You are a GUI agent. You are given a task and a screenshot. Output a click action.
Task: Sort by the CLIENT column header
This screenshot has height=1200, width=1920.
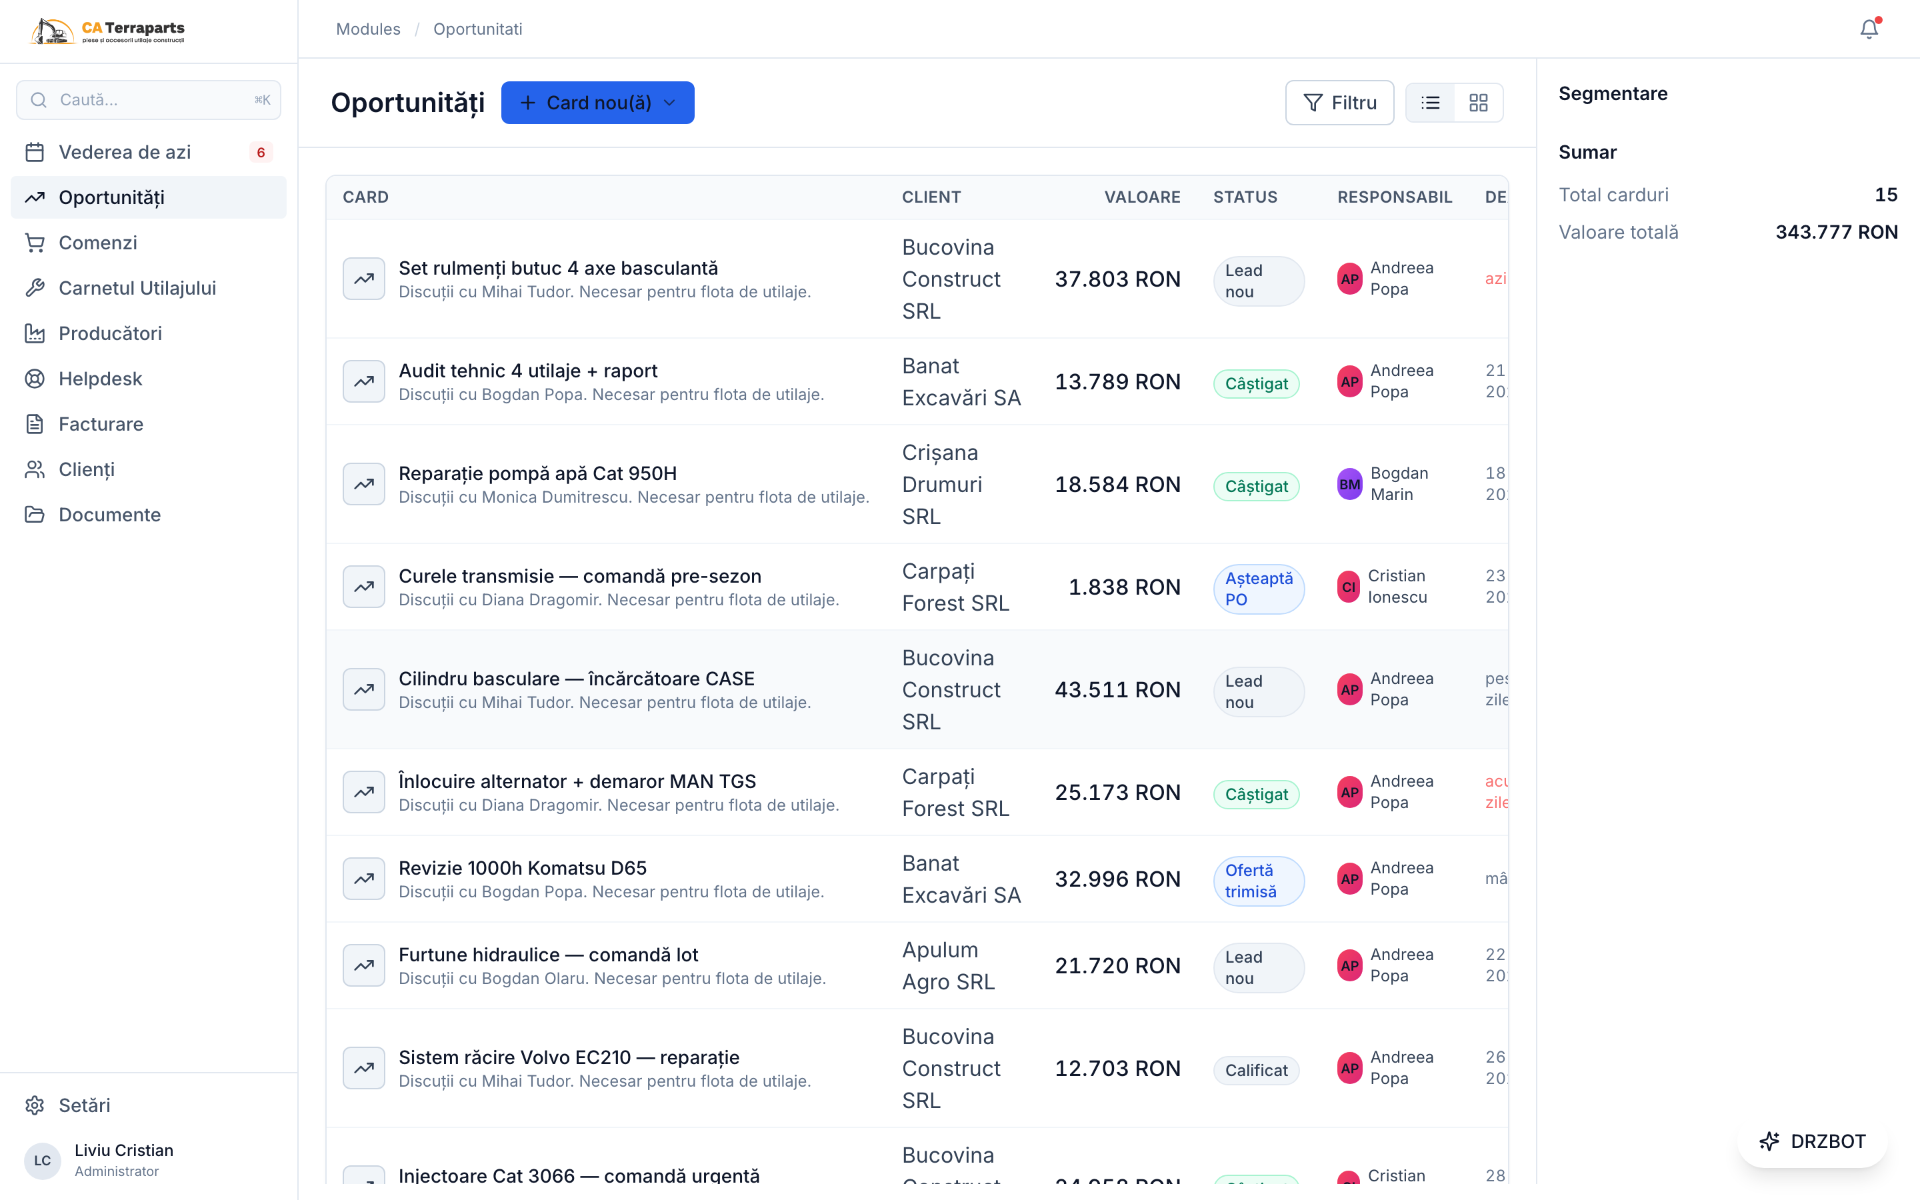[x=931, y=197]
